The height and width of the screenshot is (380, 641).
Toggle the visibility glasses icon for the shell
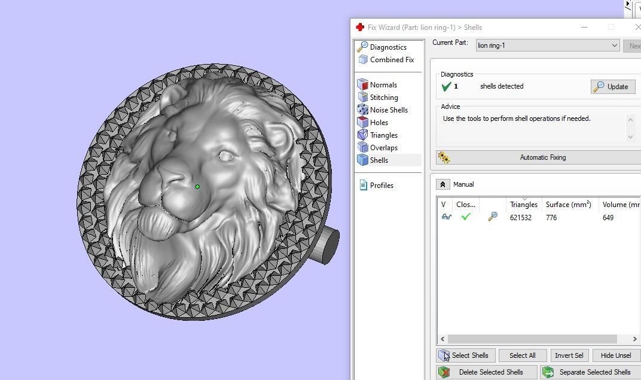click(x=447, y=217)
